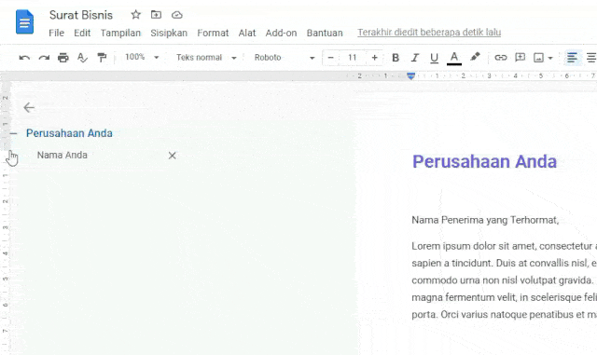Open the Teks normal style dropdown
This screenshot has width=597, height=355.
[206, 58]
